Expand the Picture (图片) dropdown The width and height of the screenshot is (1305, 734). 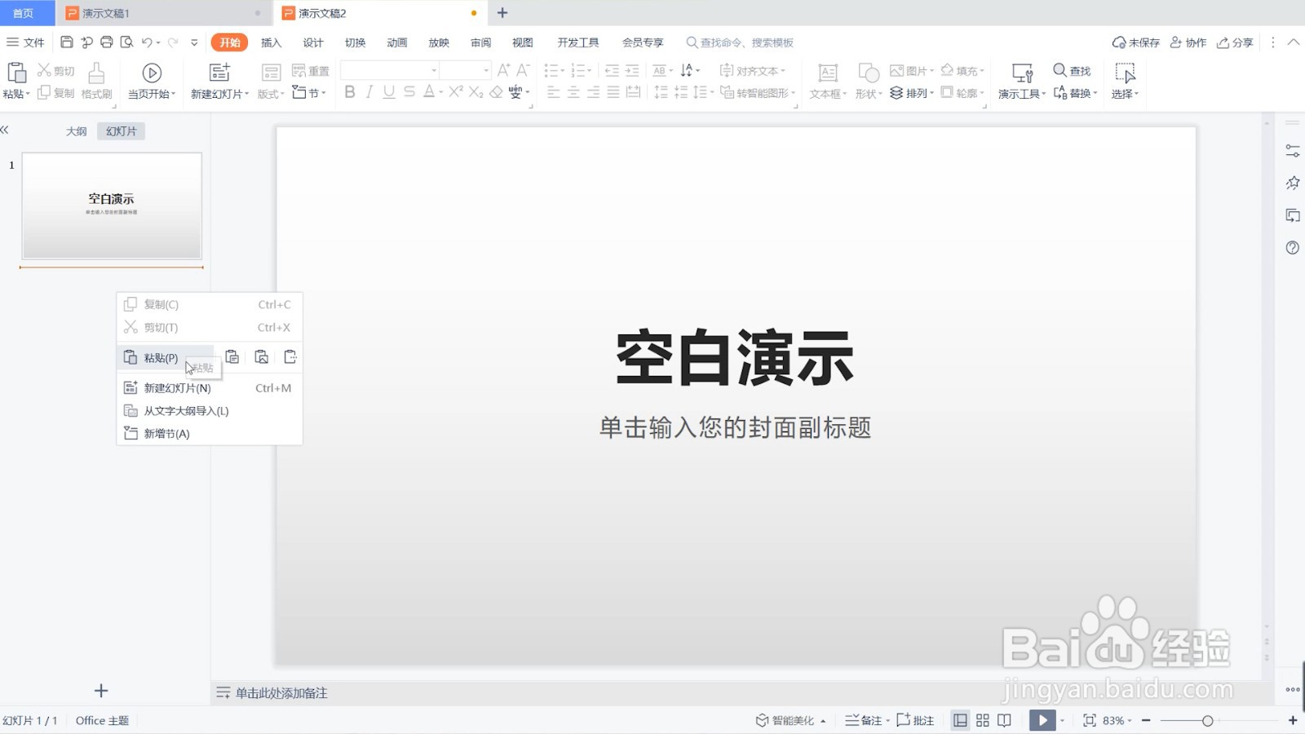pos(912,71)
